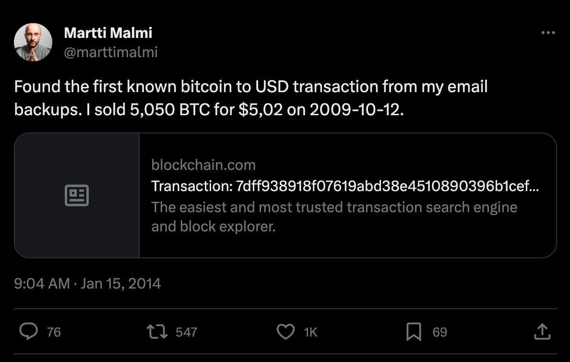Click Martti Malmi's profile avatar photo
Image resolution: width=570 pixels, height=362 pixels.
point(33,42)
